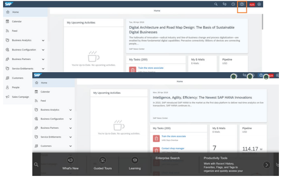The height and width of the screenshot is (179, 282).
Task: Open the history clock icon in upper window
Action: coord(233,4)
